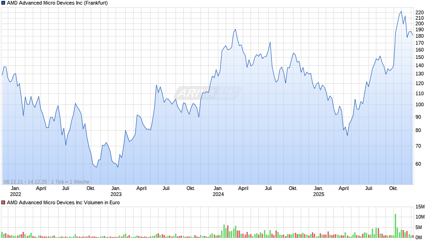The image size is (433, 242).
Task: Click the 200 price axis label
Action: tap(420, 23)
